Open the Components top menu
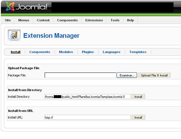 click(x=67, y=20)
